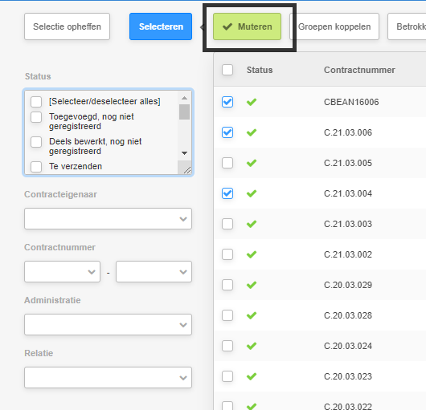The width and height of the screenshot is (426, 410).
Task: Click the green status checkmark for CBEAN16006
Action: coord(252,102)
